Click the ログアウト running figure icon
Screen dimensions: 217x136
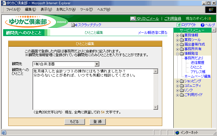click(x=179, y=25)
